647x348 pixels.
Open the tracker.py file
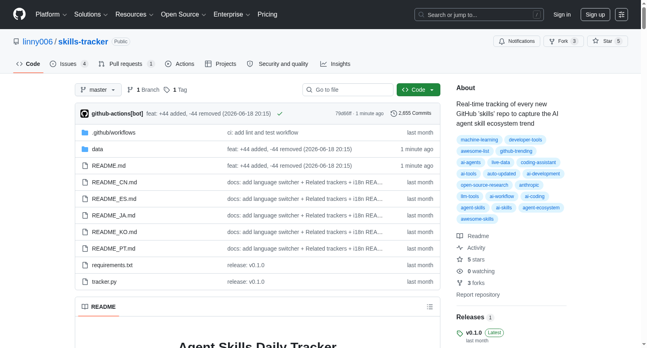104,282
